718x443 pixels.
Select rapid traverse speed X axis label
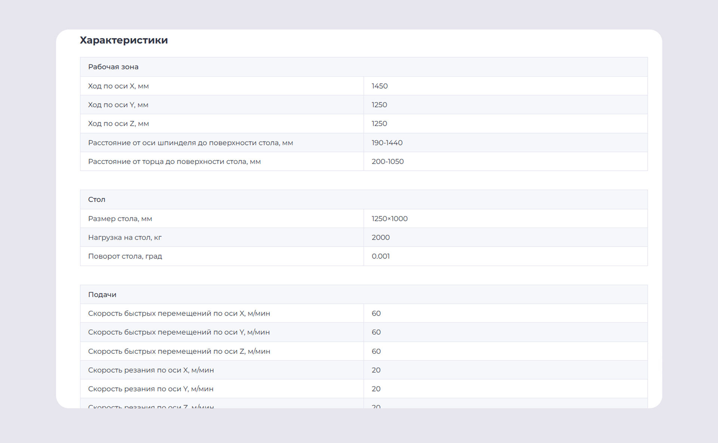179,313
